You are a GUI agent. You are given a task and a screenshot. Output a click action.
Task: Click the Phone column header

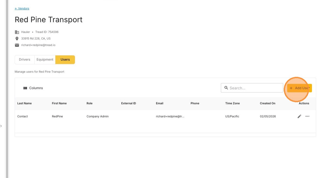195,103
